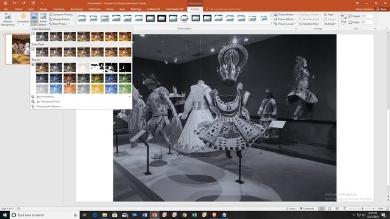Switch to the MathType tab
The image size is (390, 219).
(x=136, y=9)
